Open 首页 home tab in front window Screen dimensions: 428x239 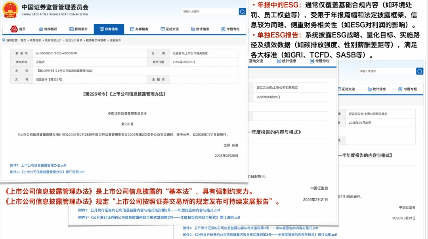18,29
